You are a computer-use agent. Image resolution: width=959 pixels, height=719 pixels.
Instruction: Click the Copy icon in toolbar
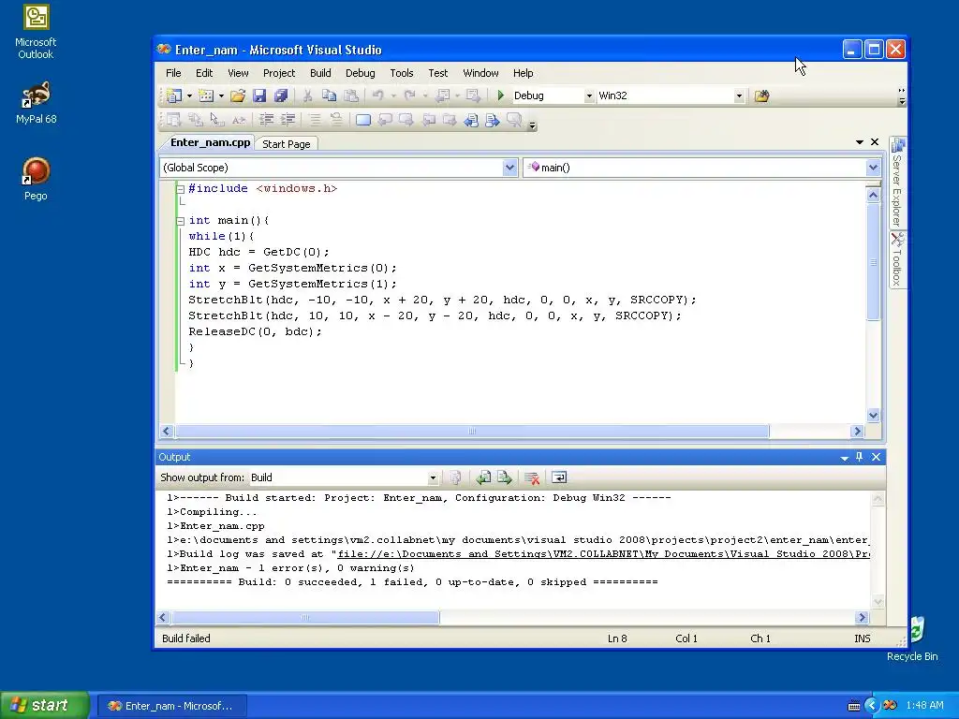[x=329, y=96]
